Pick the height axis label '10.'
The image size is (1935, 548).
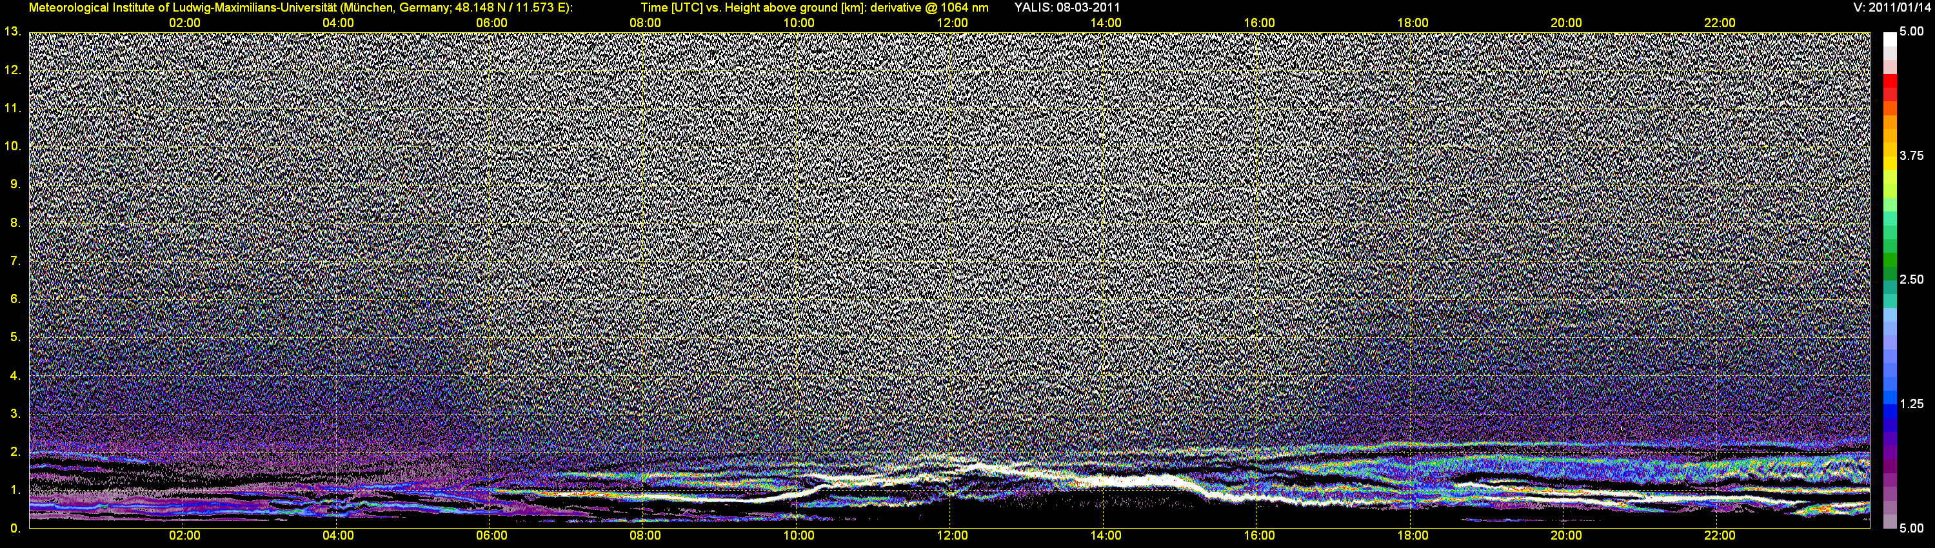(12, 146)
